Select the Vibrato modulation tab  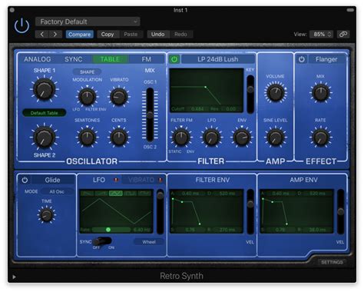[x=141, y=180]
